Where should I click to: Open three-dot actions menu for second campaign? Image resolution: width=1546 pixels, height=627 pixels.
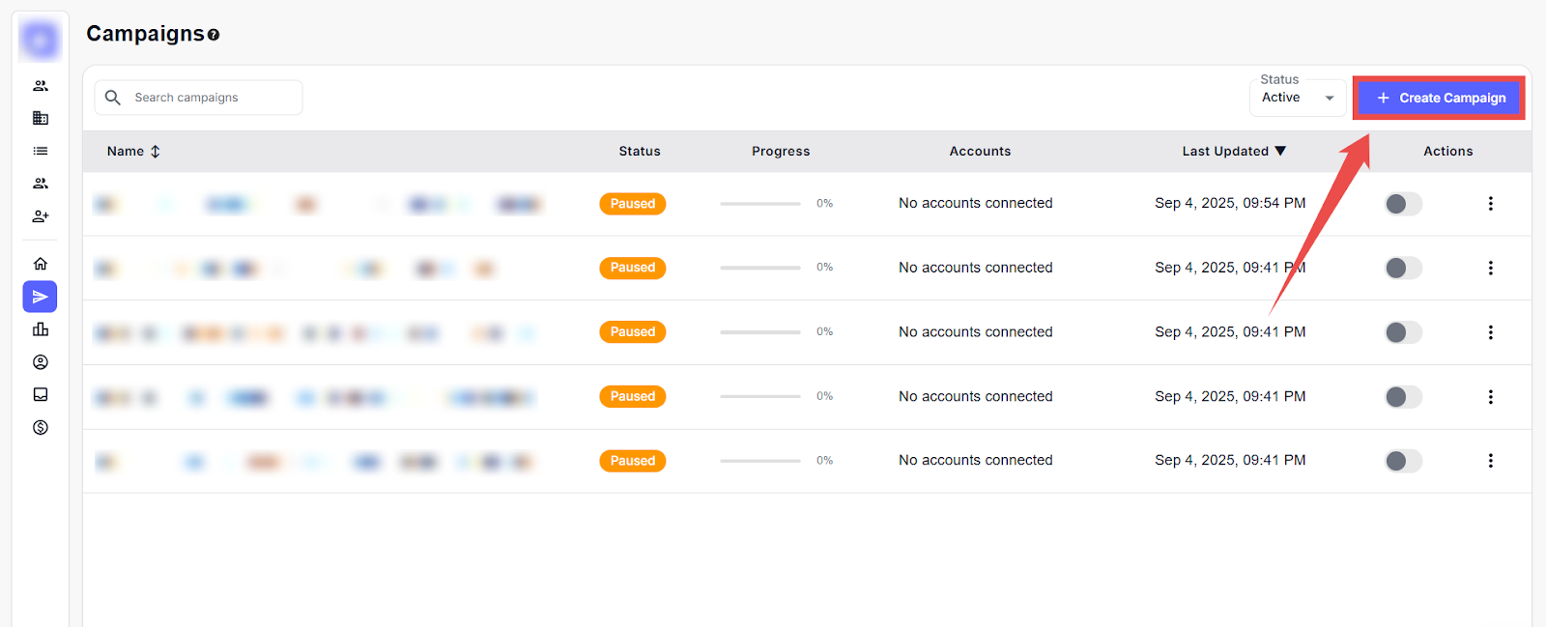click(x=1490, y=268)
